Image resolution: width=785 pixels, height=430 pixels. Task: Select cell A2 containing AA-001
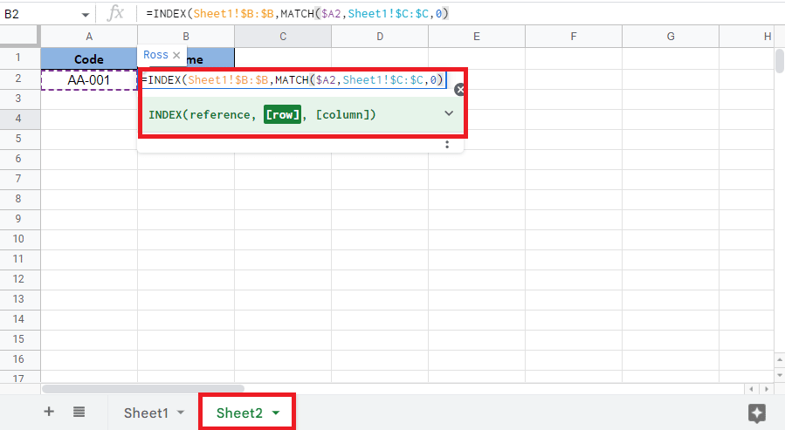coord(89,80)
